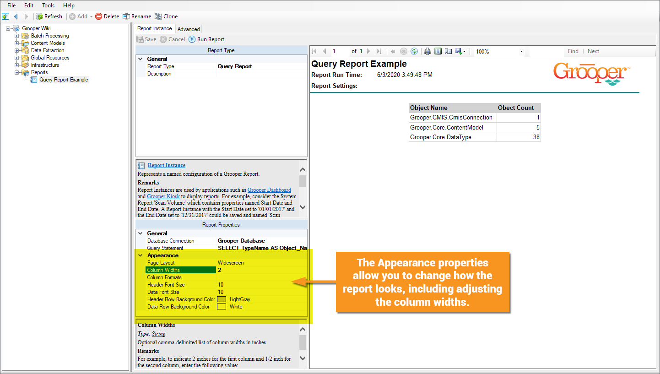The height and width of the screenshot is (374, 660).
Task: Select the Report Type property row
Action: 222,66
